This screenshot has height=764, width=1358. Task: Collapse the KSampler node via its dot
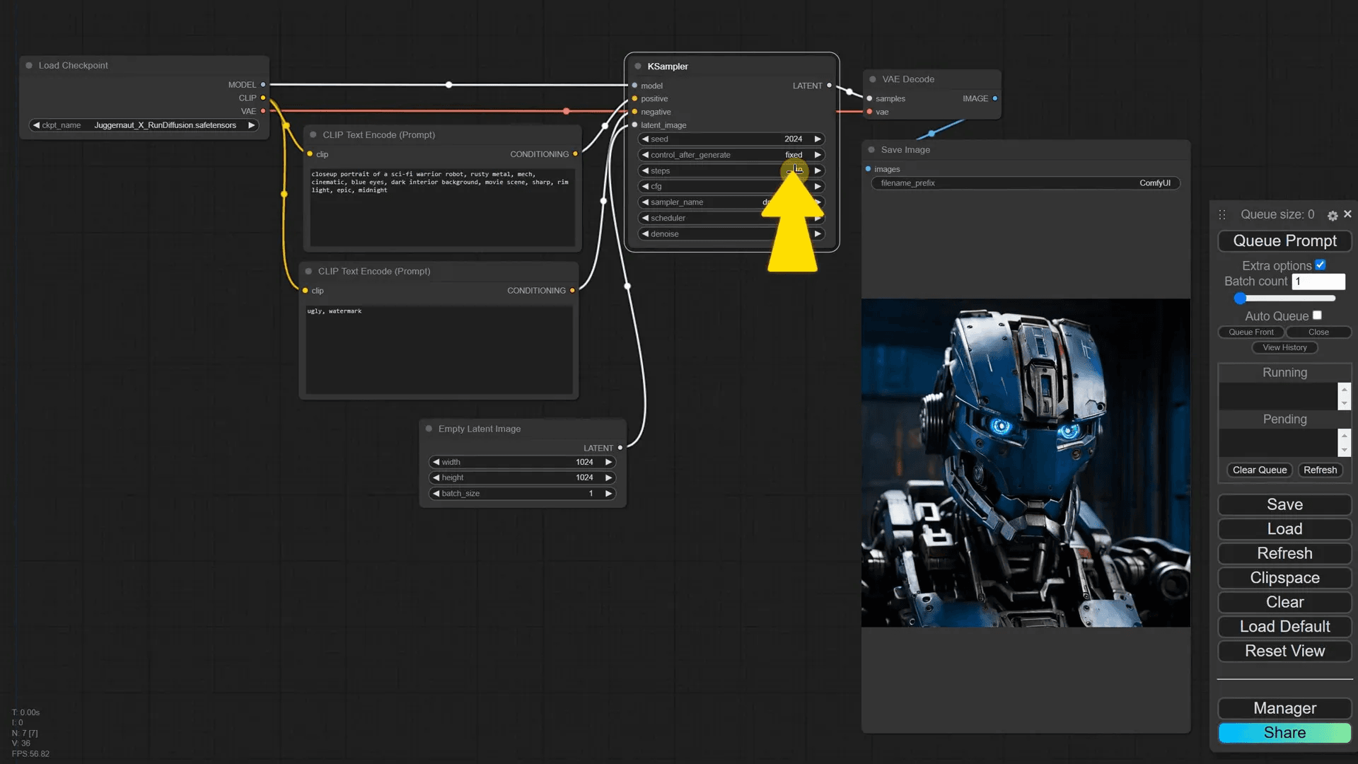tap(638, 66)
